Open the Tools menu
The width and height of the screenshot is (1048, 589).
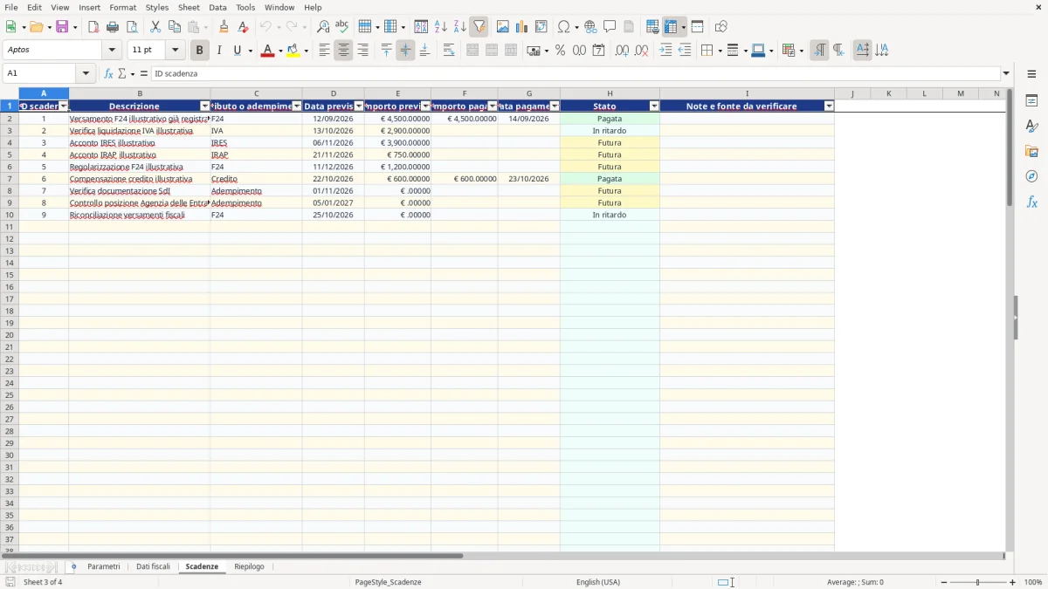point(245,7)
